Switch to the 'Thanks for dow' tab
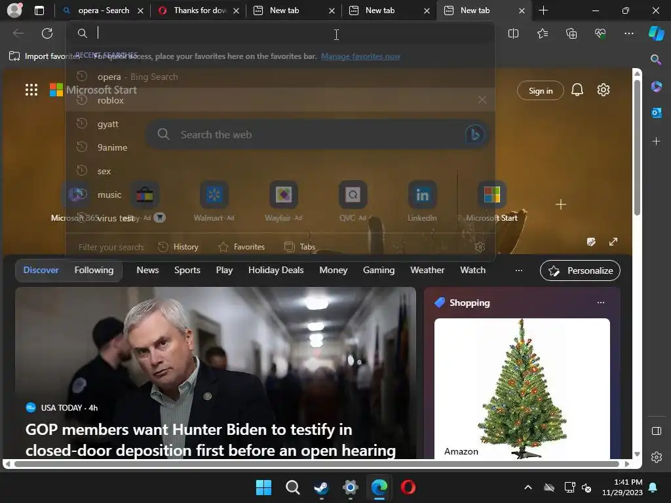 (x=198, y=10)
